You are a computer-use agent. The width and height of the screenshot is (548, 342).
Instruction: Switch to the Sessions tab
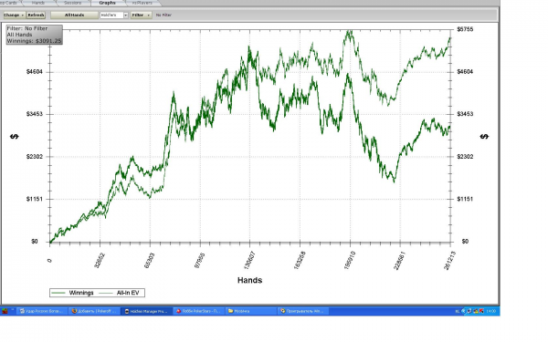pyautogui.click(x=73, y=3)
